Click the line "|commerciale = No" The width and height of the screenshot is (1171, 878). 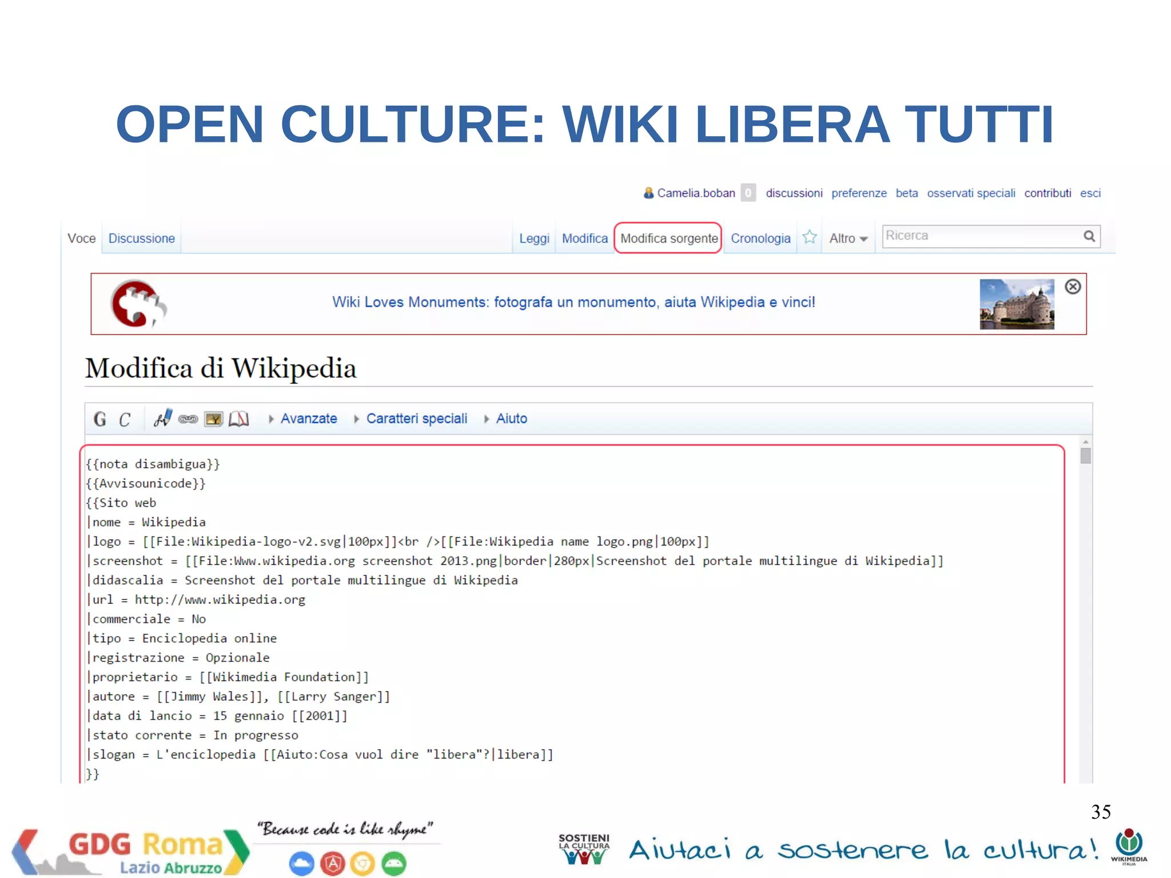[146, 619]
